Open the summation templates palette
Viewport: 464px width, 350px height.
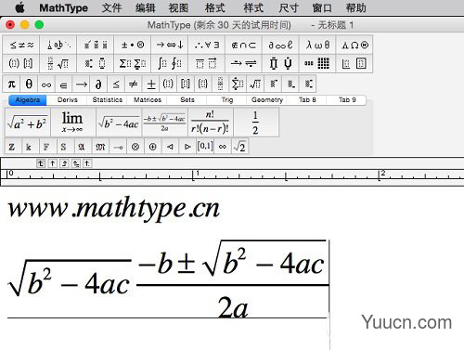tap(133, 64)
